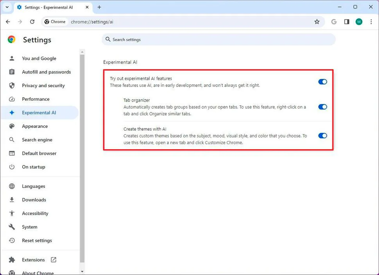Select the Settings - Experimental AI tab

click(53, 7)
